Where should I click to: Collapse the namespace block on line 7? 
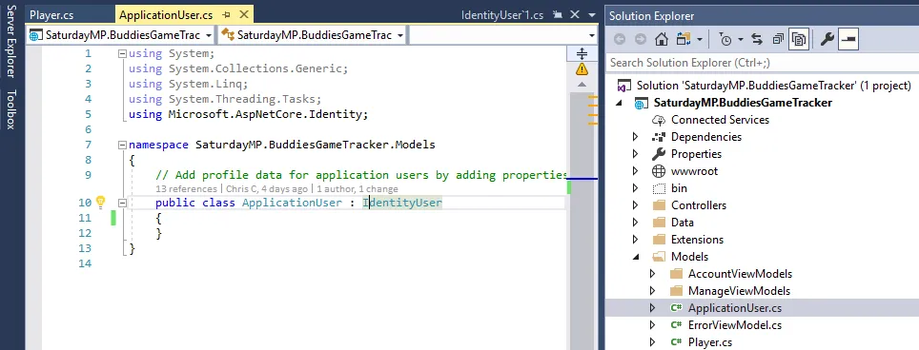click(x=122, y=145)
